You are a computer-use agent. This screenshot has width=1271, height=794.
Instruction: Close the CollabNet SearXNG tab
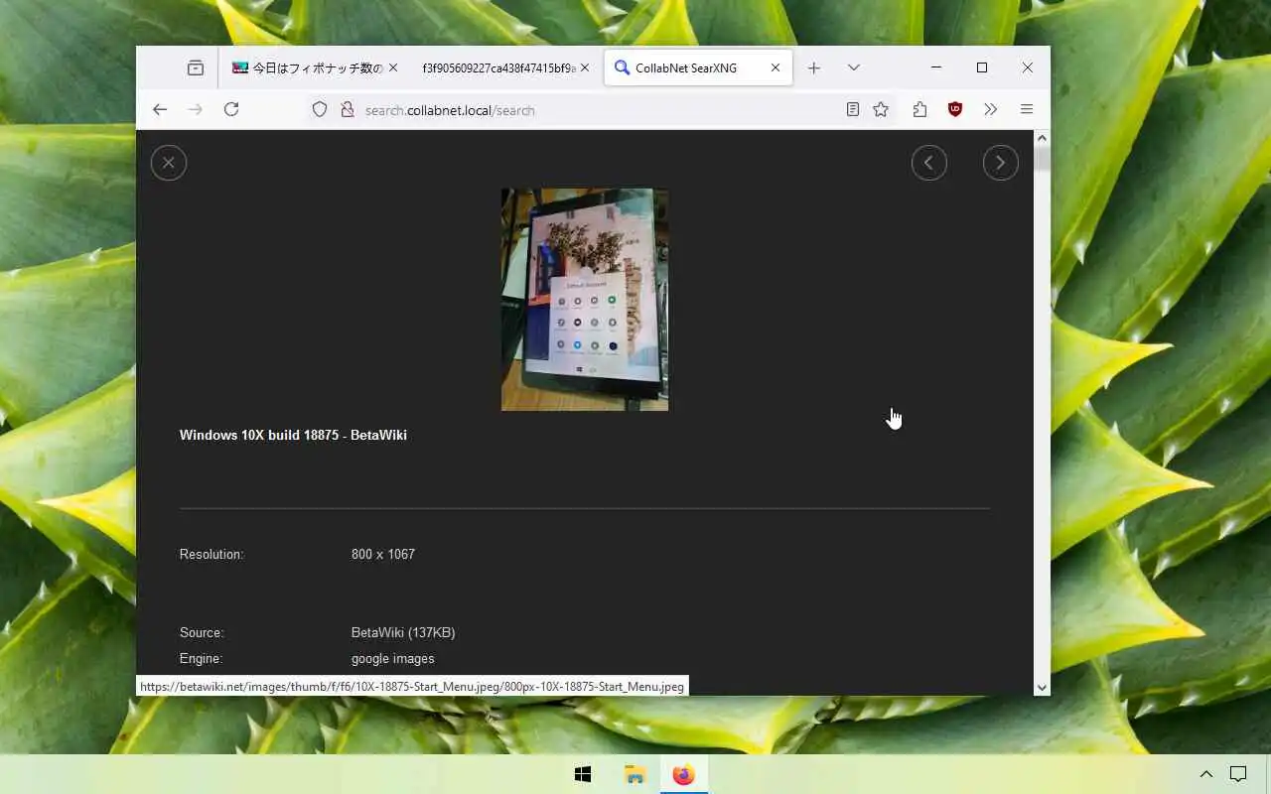click(x=777, y=68)
